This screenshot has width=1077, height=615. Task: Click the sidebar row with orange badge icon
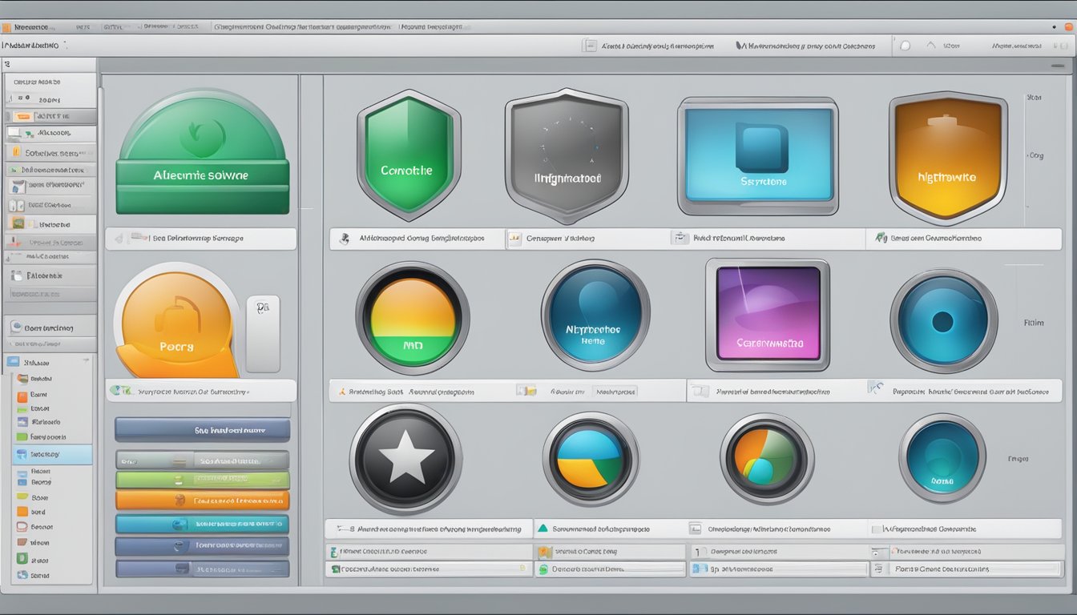click(50, 117)
